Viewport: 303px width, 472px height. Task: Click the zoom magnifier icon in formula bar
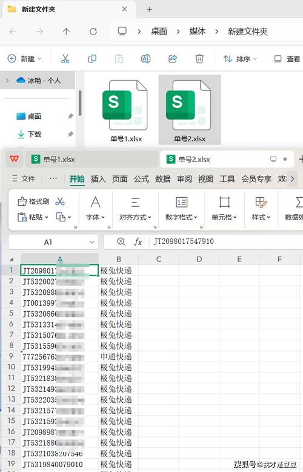click(x=121, y=241)
